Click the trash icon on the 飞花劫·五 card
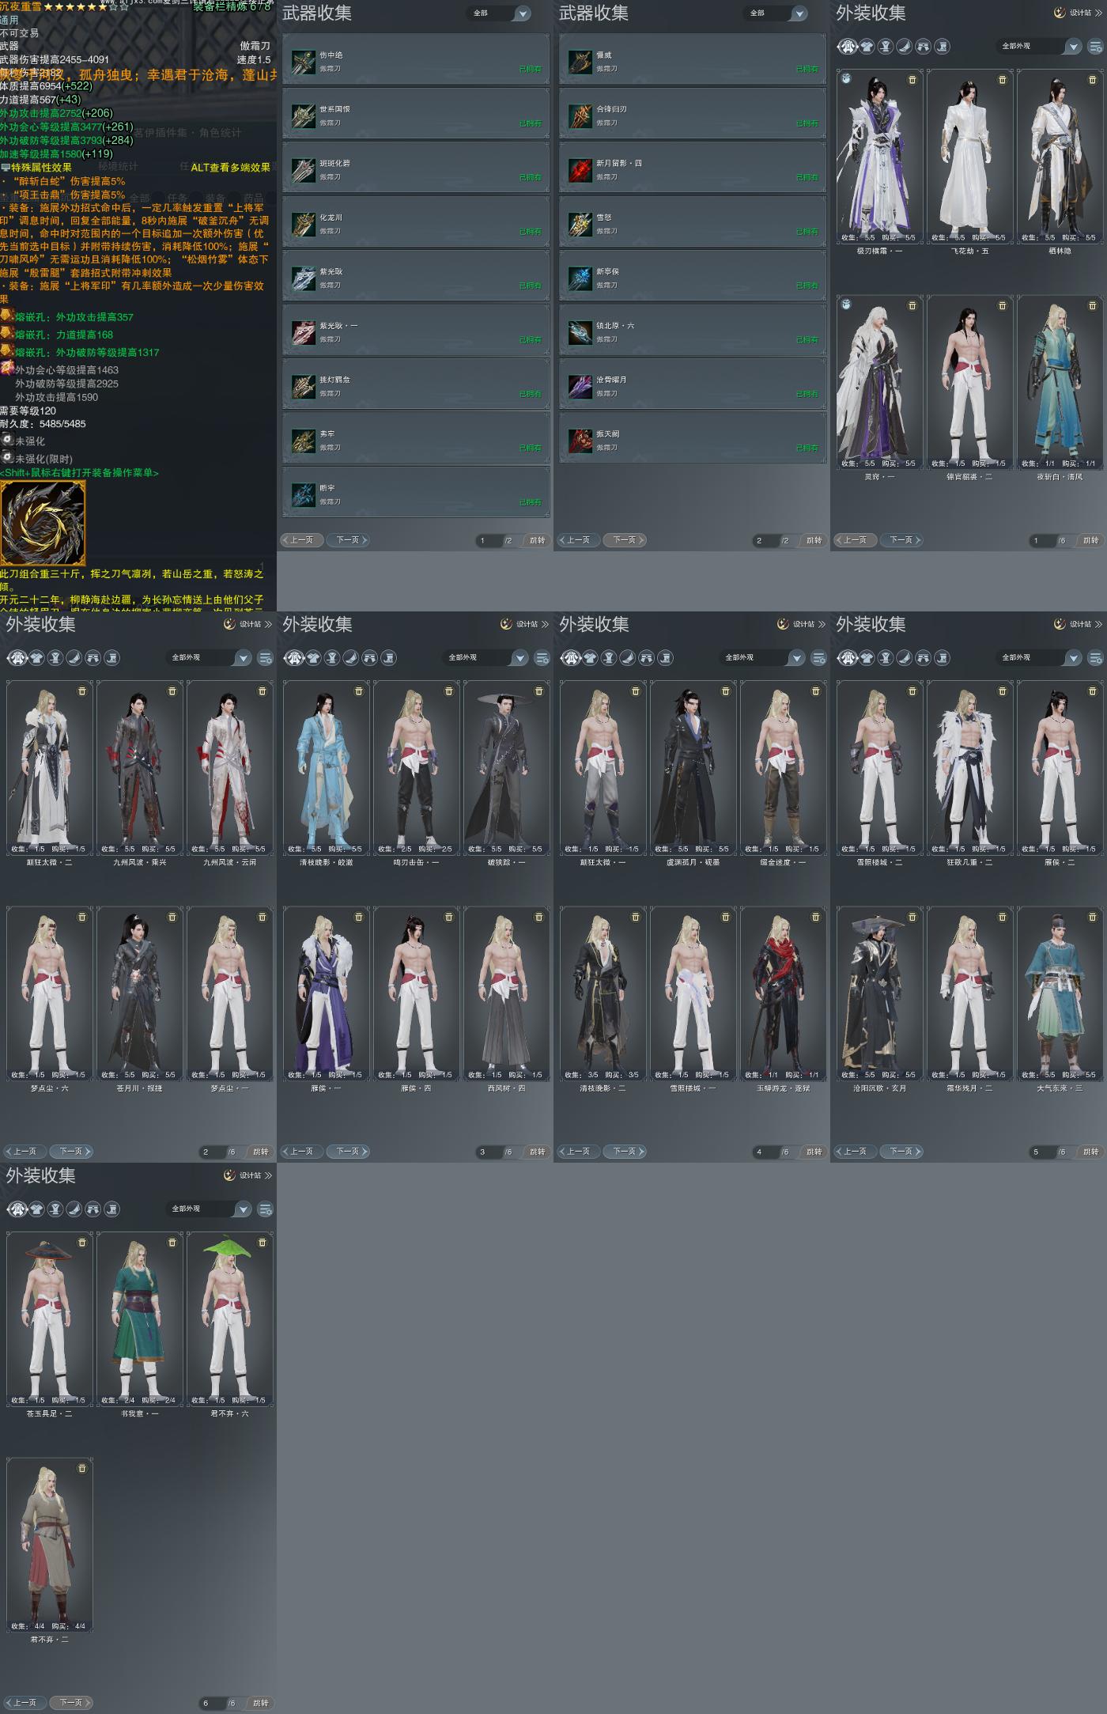1107x1714 pixels. (x=1002, y=80)
